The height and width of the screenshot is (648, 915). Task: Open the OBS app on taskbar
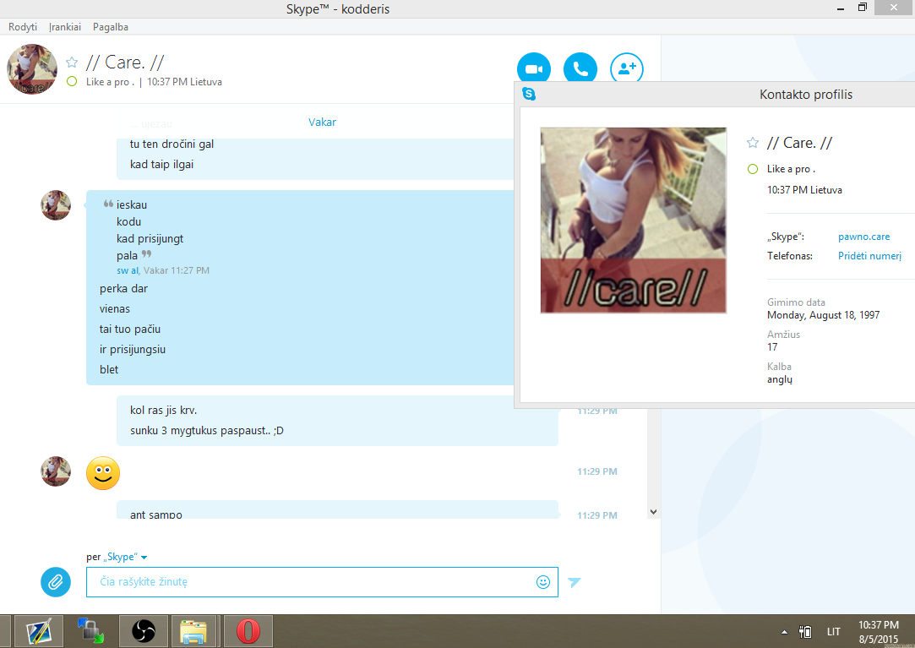[x=144, y=631]
